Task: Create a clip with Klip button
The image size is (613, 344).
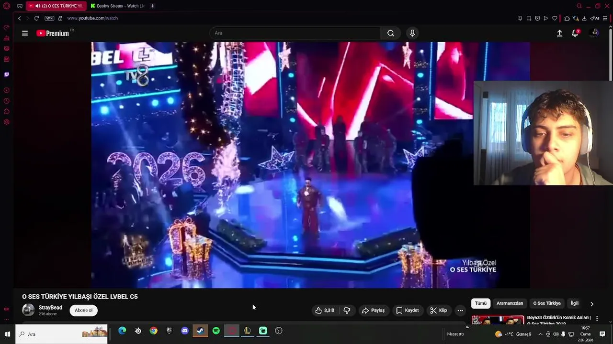Action: click(439, 311)
